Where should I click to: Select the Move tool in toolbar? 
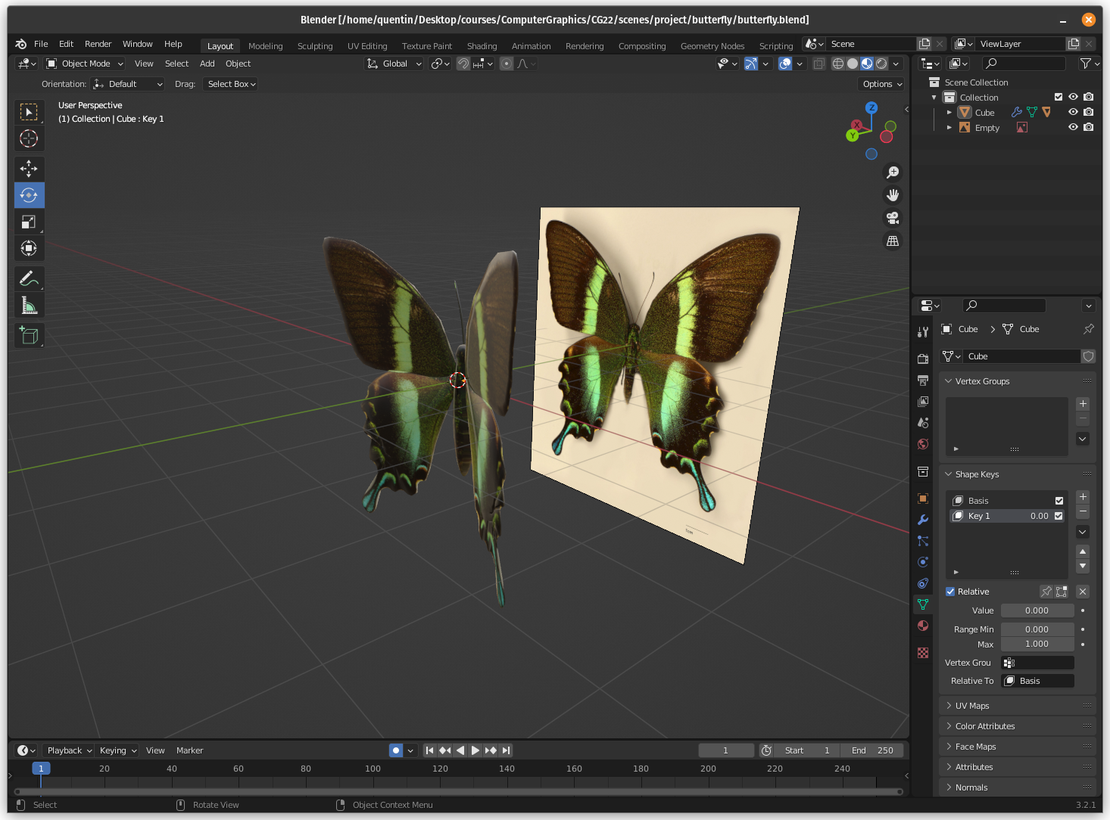pos(29,169)
